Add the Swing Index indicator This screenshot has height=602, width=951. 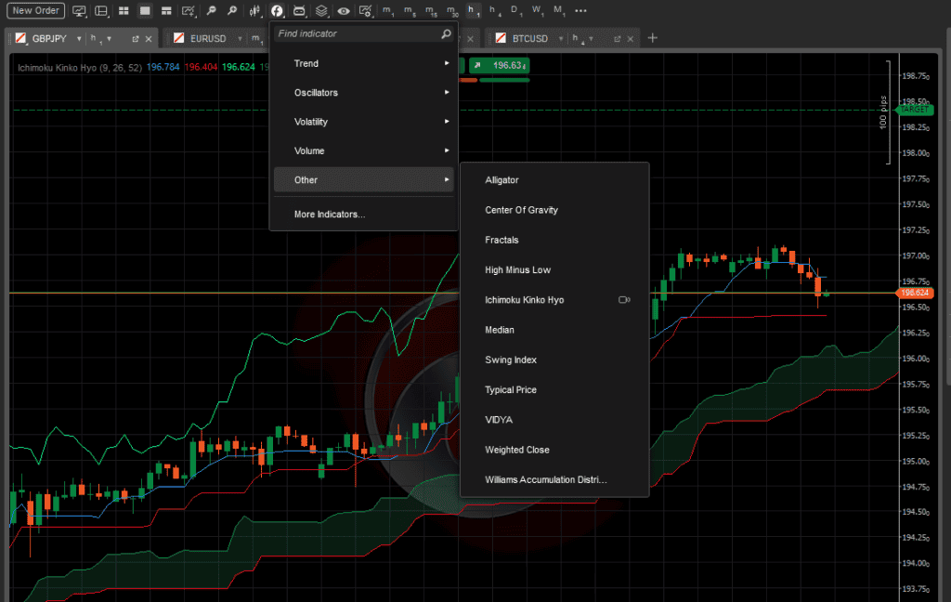click(x=554, y=360)
